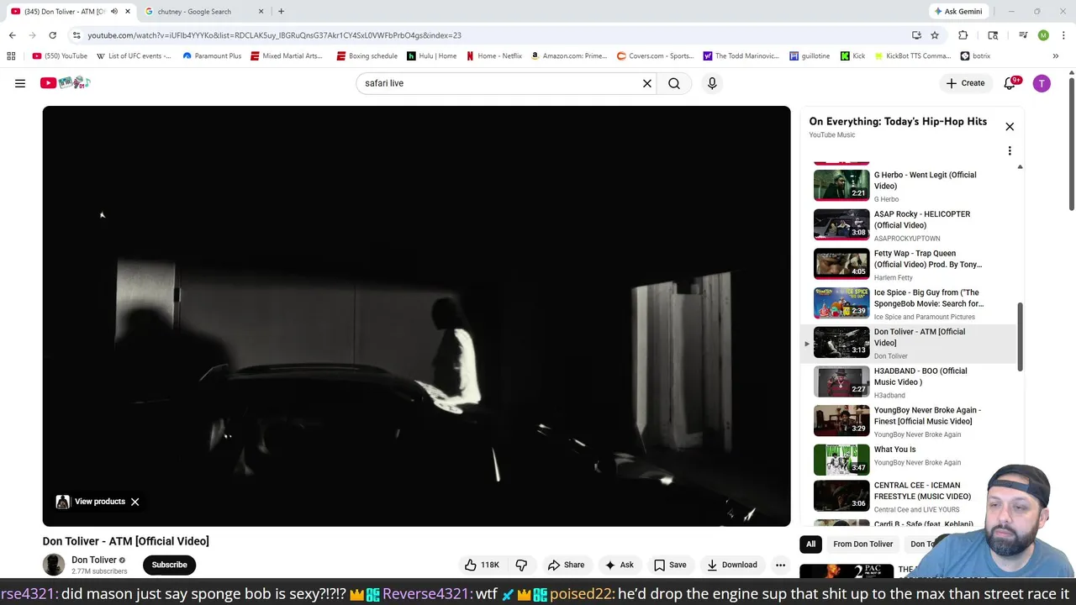Bookmark this page with star icon
The width and height of the screenshot is (1076, 605).
[x=935, y=35]
